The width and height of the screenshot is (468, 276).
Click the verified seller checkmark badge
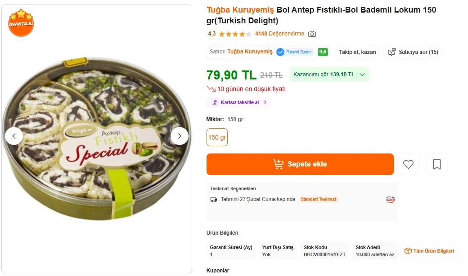[280, 52]
